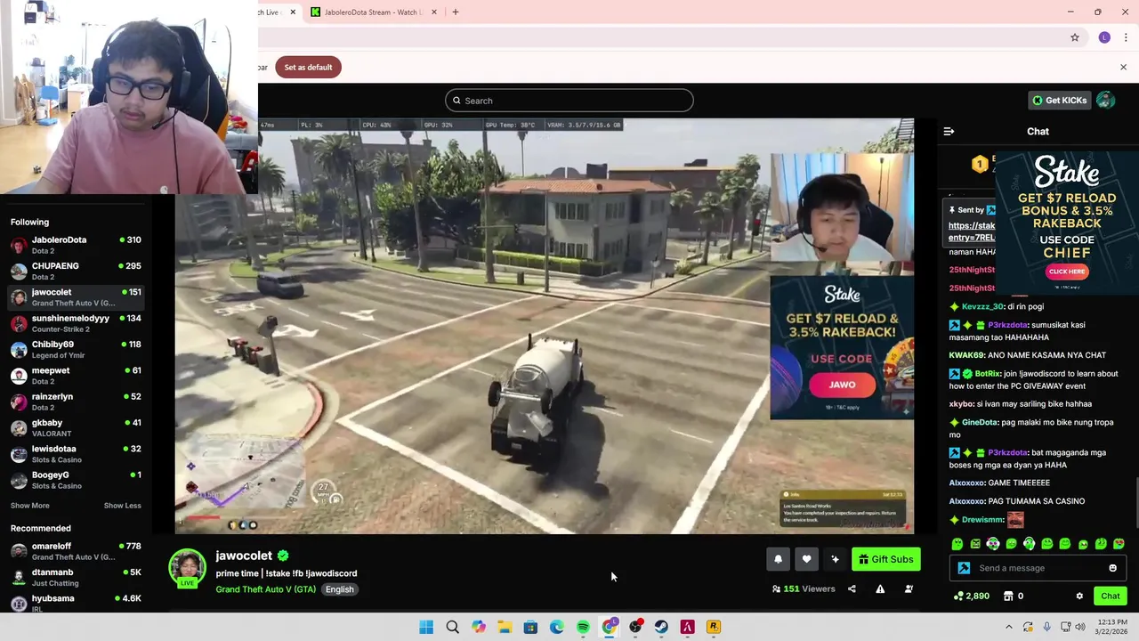Image resolution: width=1139 pixels, height=641 pixels.
Task: Open sunshinemelodyyy channel in Following list
Action: (x=76, y=323)
